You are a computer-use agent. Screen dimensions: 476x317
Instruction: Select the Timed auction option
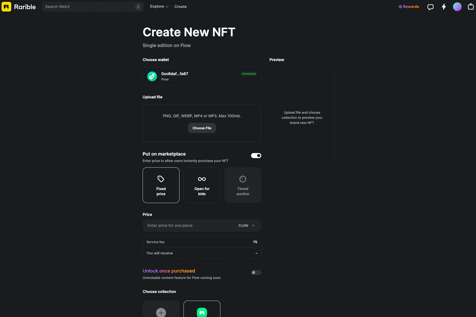[242, 185]
